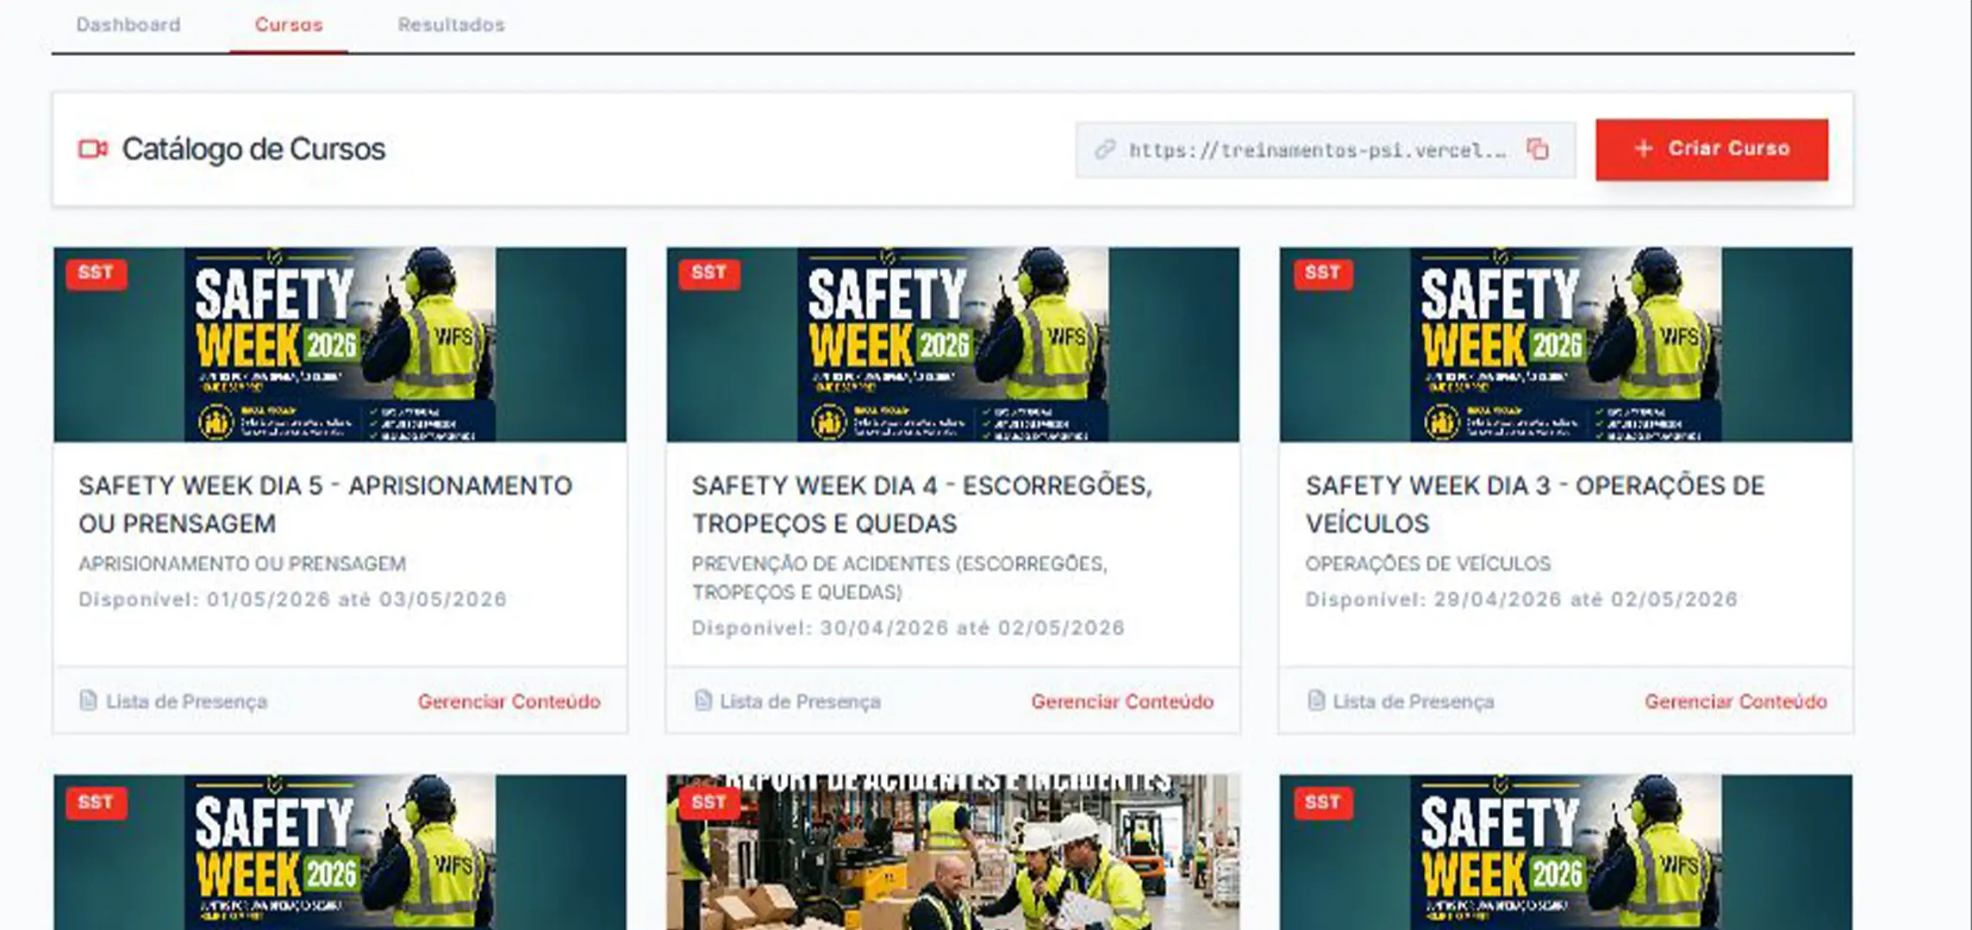Click description Prevenção de Acidentes
Screen dimensions: 1972x930
900,577
